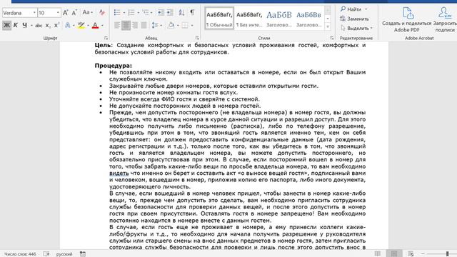Select the Без интервала style
Image resolution: width=457 pixels, height=257 pixels.
249,19
